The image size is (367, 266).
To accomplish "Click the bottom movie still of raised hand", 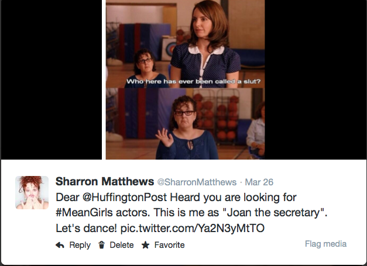I will [185, 124].
